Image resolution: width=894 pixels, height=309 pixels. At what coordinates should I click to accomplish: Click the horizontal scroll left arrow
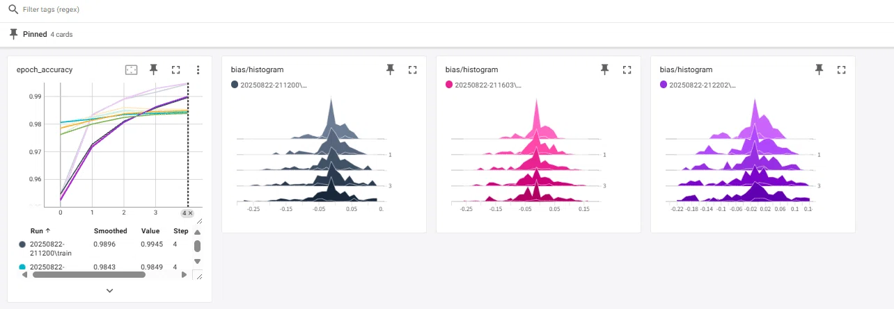click(24, 275)
